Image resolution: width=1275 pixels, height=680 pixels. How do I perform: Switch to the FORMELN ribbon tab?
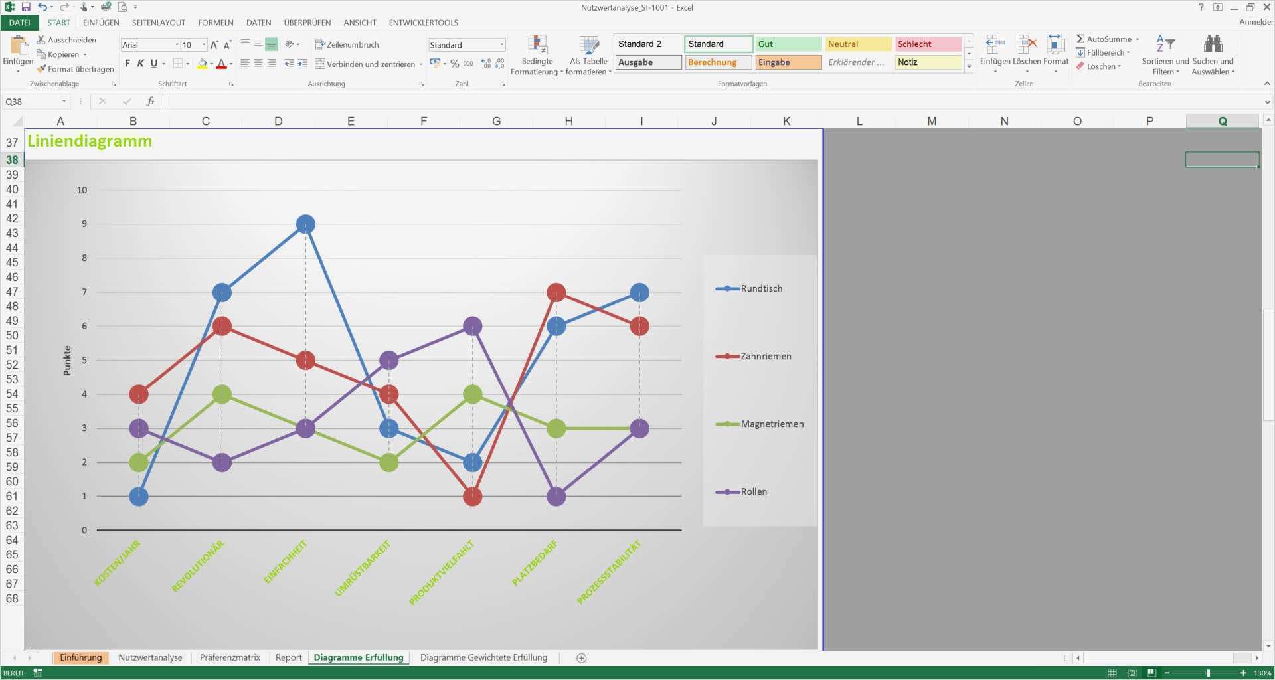[216, 23]
